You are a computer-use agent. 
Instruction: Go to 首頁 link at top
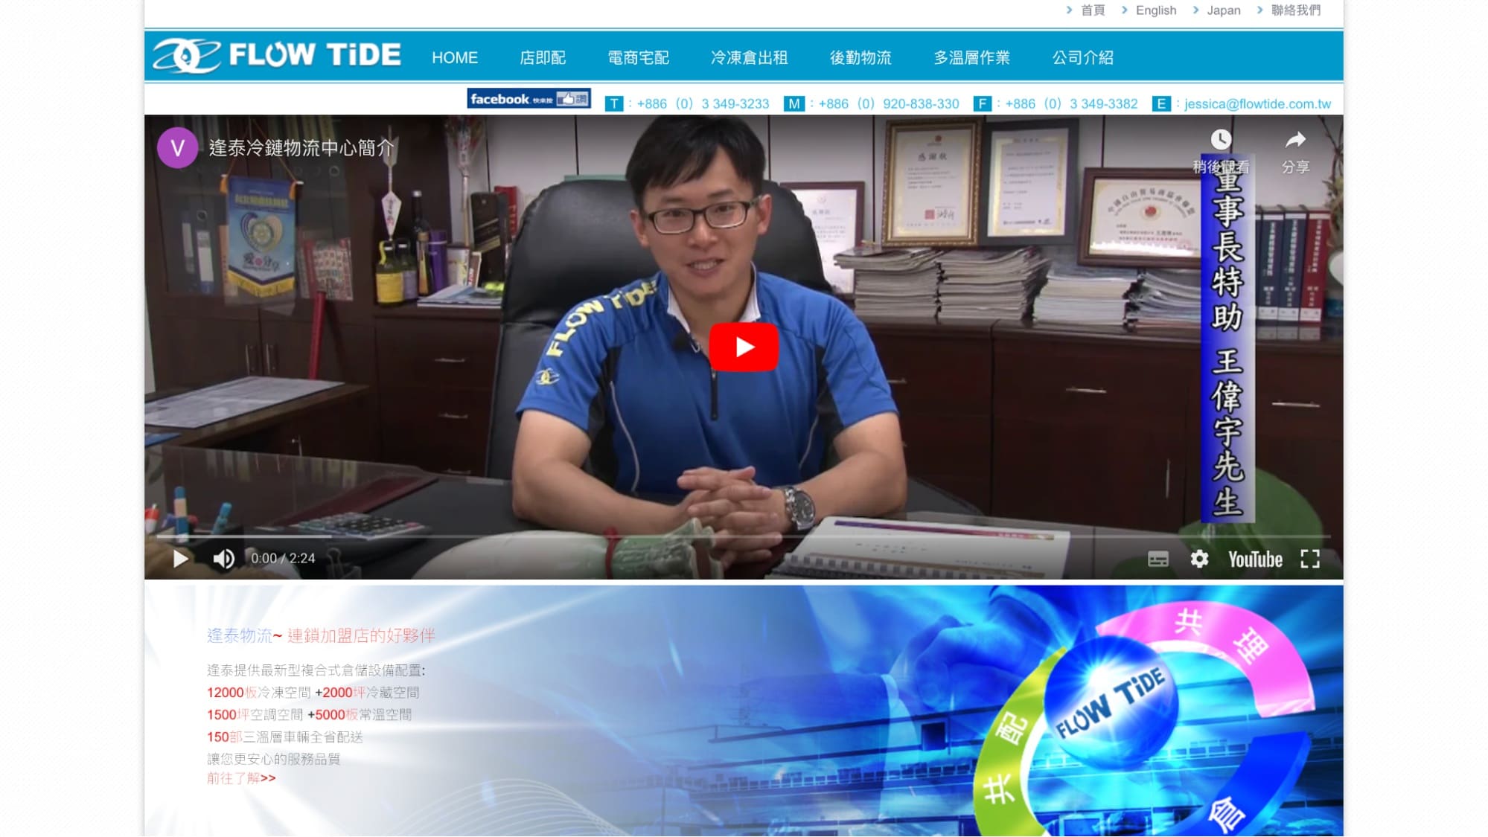1093,10
